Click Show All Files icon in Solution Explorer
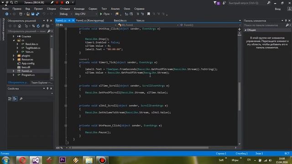The width and height of the screenshot is (292, 164). [47, 26]
